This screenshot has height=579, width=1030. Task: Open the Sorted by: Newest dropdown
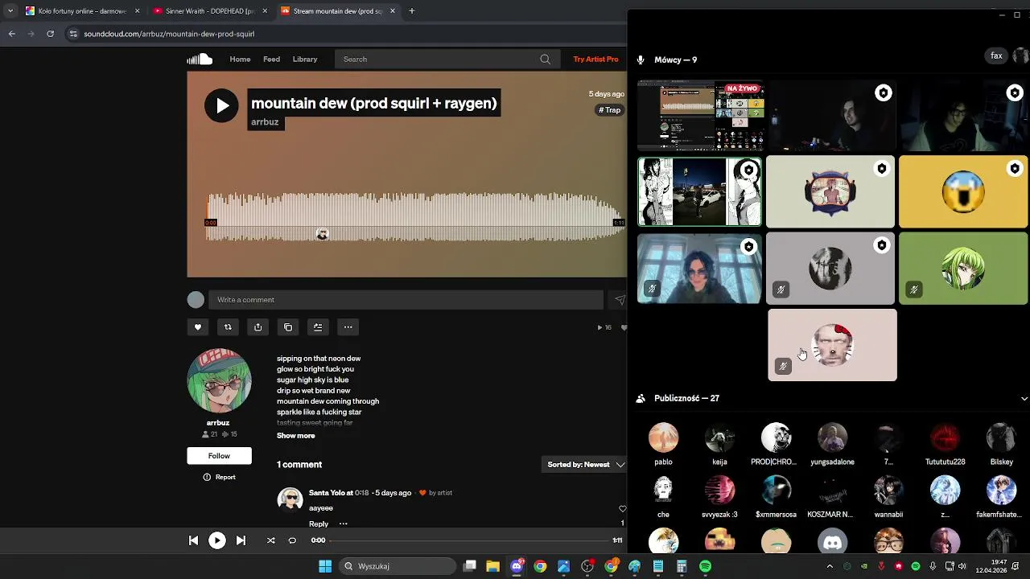point(586,465)
